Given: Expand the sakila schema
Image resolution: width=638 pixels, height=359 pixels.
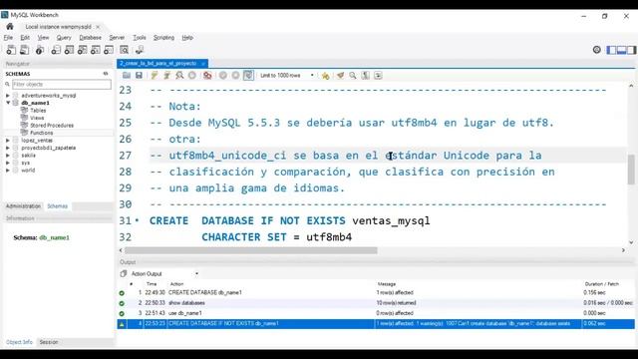Looking at the screenshot, I should click(8, 156).
